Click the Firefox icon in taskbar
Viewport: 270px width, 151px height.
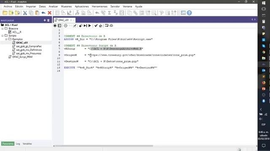pos(264,83)
